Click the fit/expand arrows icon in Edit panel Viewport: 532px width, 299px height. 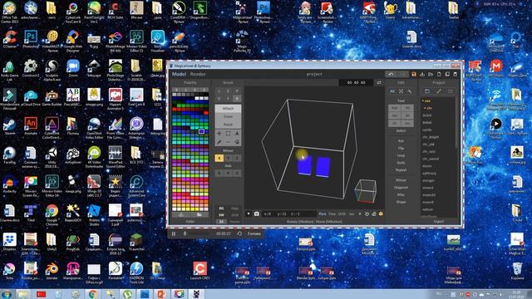[x=401, y=91]
